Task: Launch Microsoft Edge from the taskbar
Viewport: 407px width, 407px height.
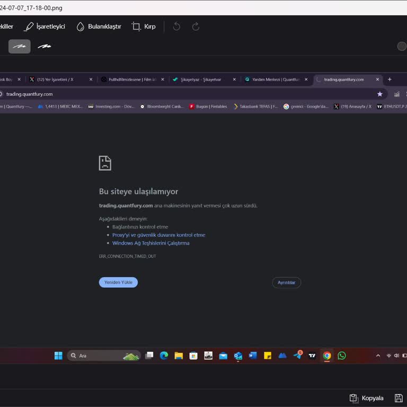Action: coord(164,356)
